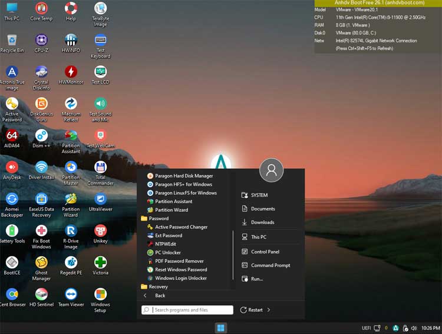Select EaseUS Data Recovery icon
This screenshot has width=442, height=334.
[x=41, y=205]
